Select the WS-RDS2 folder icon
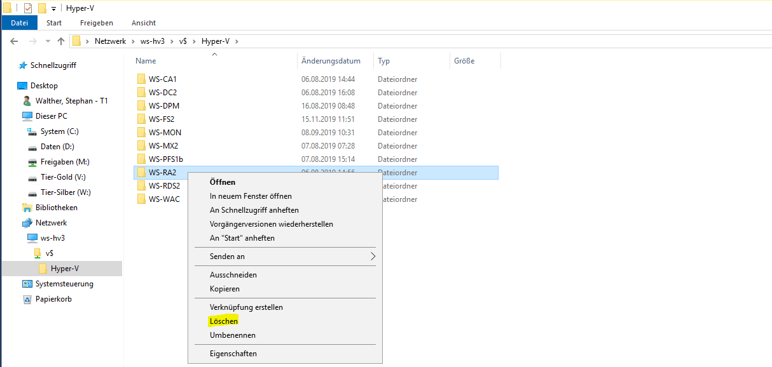The width and height of the screenshot is (772, 367). pos(141,186)
